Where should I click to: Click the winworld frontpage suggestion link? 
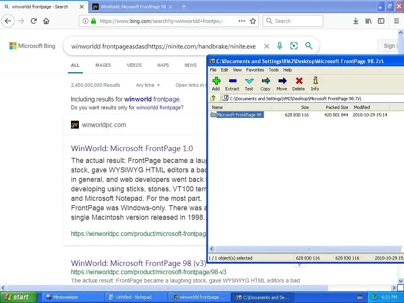point(152,99)
